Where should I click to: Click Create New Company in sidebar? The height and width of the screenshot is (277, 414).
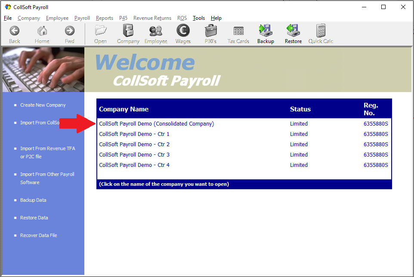[43, 105]
